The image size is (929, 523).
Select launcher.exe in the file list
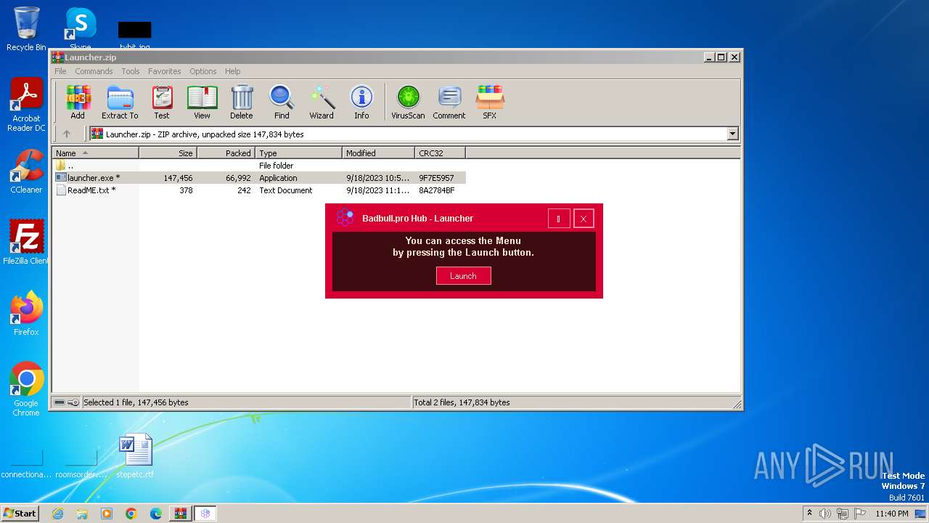click(259, 178)
